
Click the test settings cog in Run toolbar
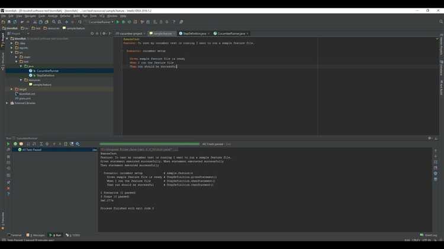point(78,144)
